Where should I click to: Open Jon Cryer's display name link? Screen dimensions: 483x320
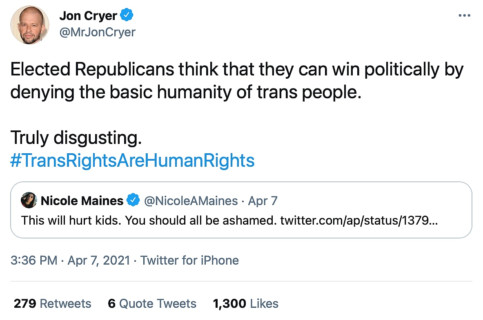pyautogui.click(x=88, y=16)
